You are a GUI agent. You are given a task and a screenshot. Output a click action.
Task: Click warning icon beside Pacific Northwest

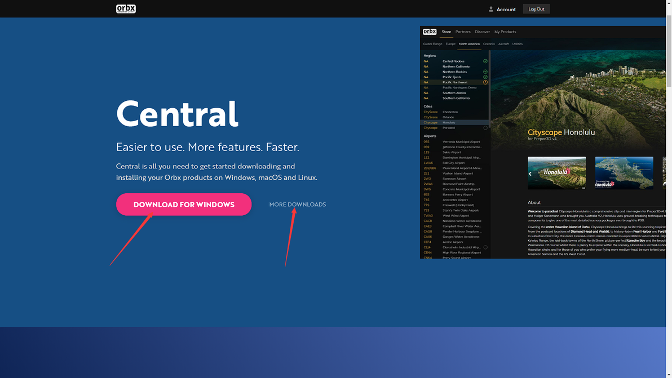tap(485, 82)
